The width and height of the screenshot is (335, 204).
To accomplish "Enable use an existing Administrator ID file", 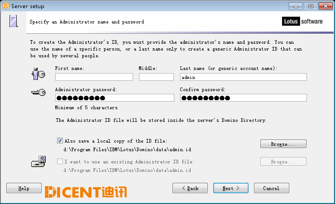I will pos(60,162).
